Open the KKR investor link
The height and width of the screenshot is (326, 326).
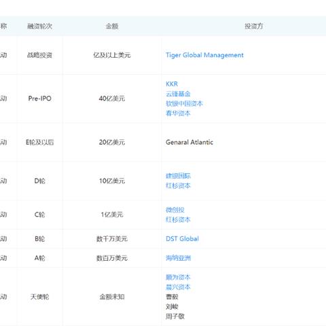coord(172,84)
